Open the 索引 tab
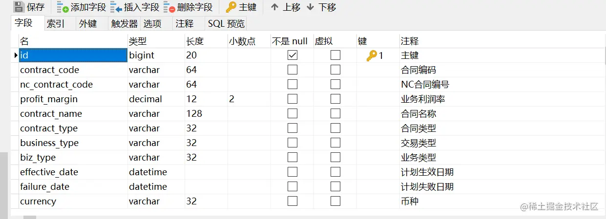Image resolution: width=606 pixels, height=219 pixels. click(x=56, y=24)
